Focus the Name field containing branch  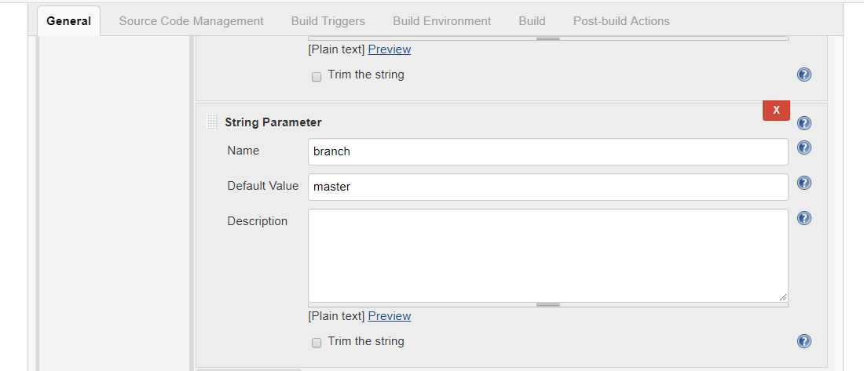click(x=547, y=151)
